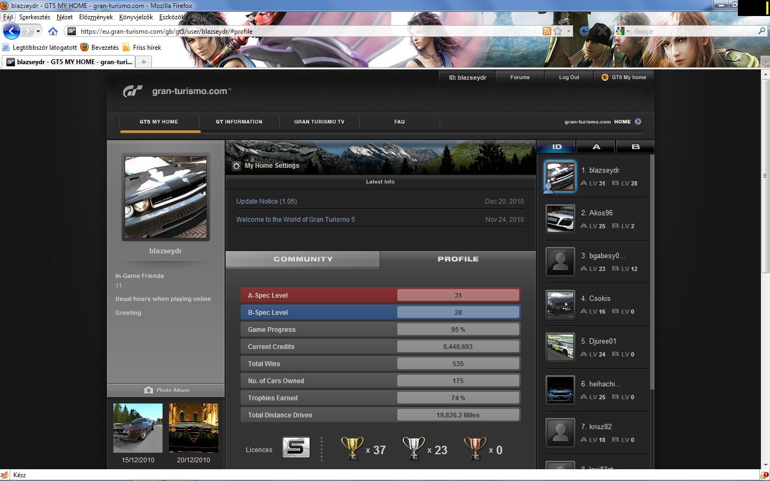Click the 4. Csokis friend avatar
This screenshot has height=481, width=770.
(560, 305)
